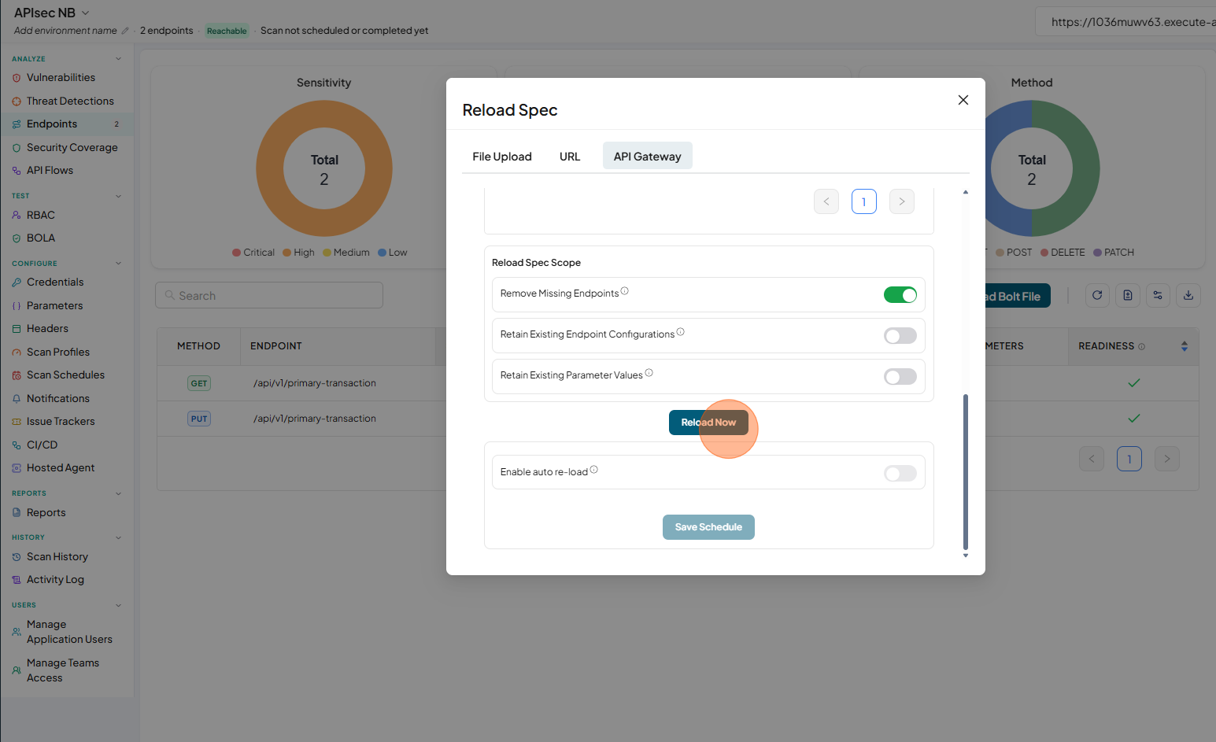The height and width of the screenshot is (742, 1216).
Task: Click the refresh icon above the table
Action: coord(1097,295)
